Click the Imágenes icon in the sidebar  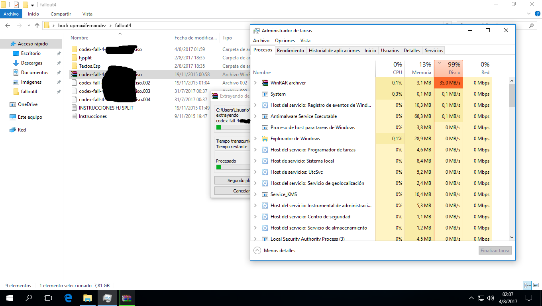(16, 82)
